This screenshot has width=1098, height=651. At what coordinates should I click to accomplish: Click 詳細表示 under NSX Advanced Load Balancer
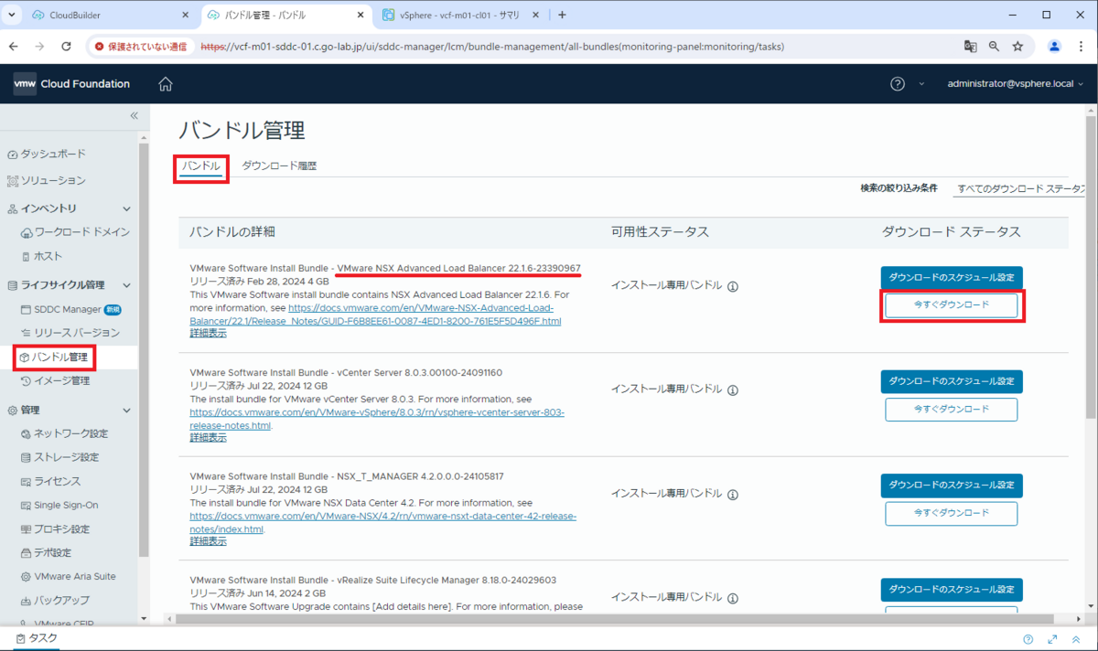pos(208,333)
